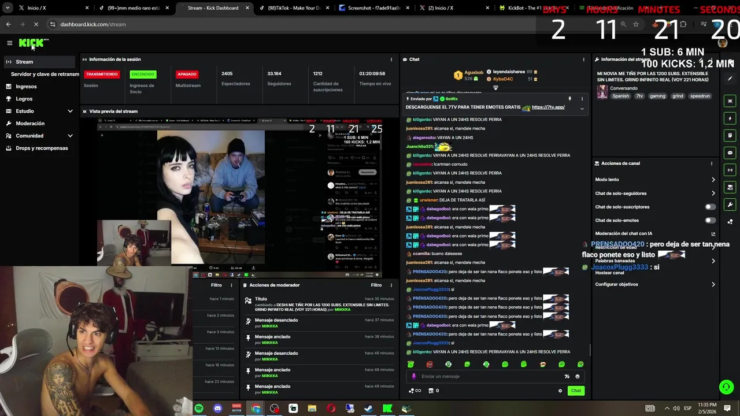Viewport: 740px width, 416px height.
Task: Open Spotify from the taskbar
Action: point(199,408)
